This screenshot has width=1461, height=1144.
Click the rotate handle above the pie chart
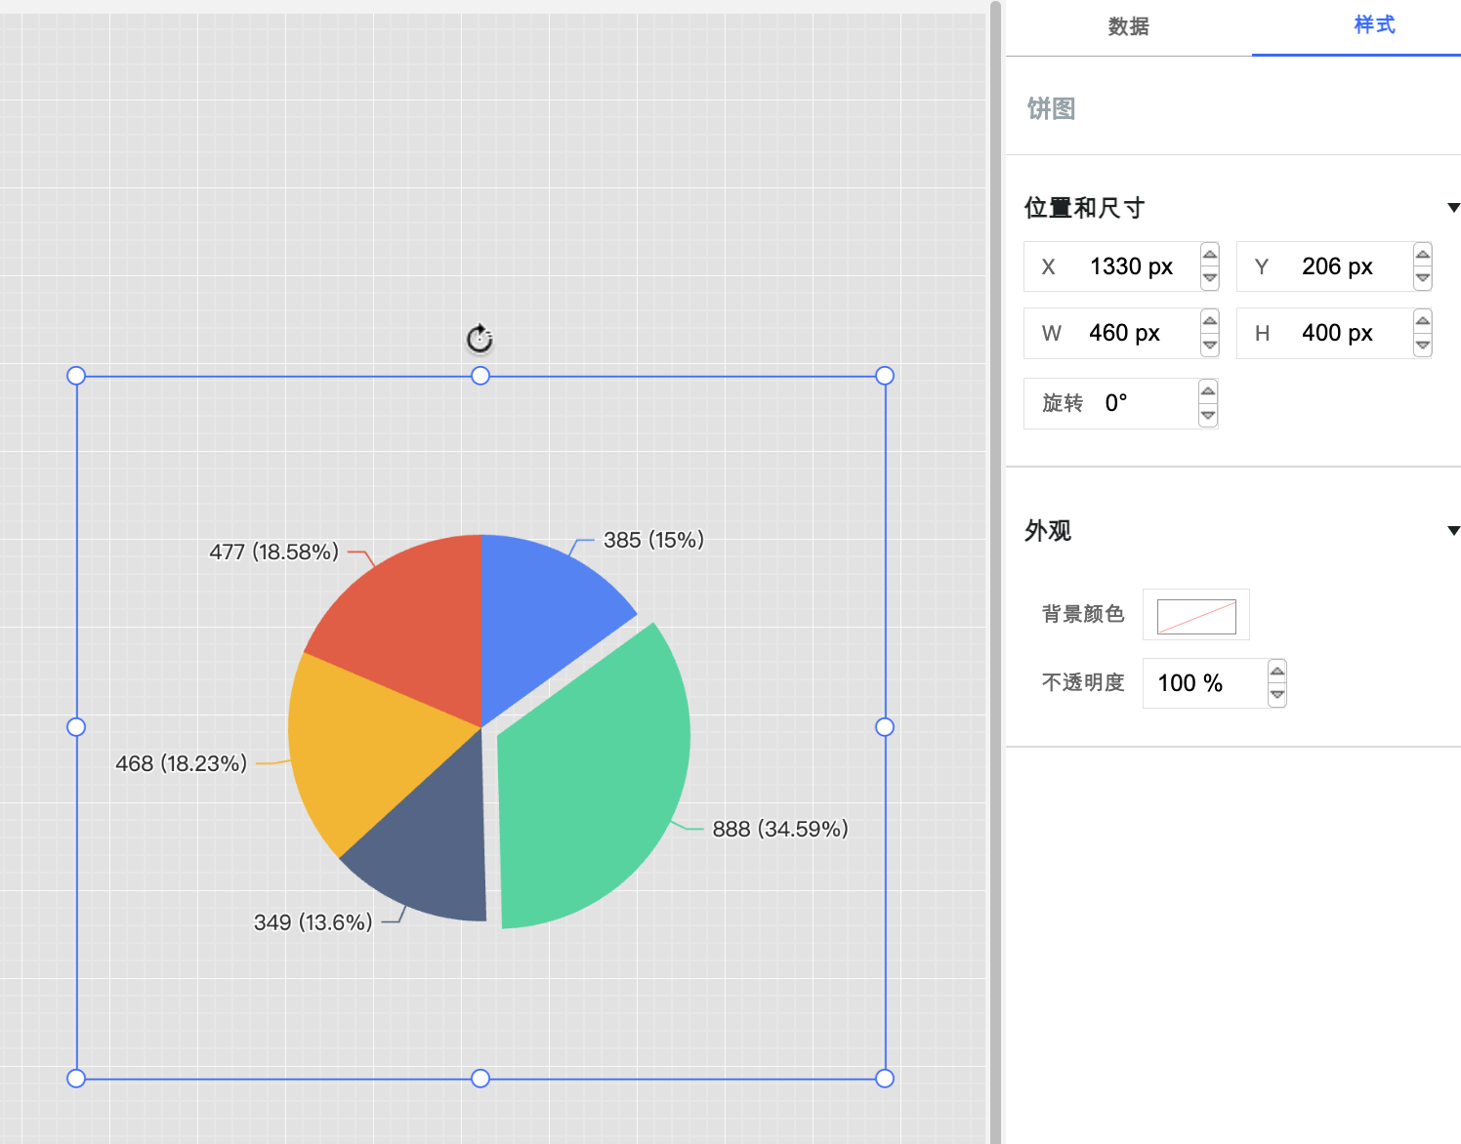pos(480,339)
